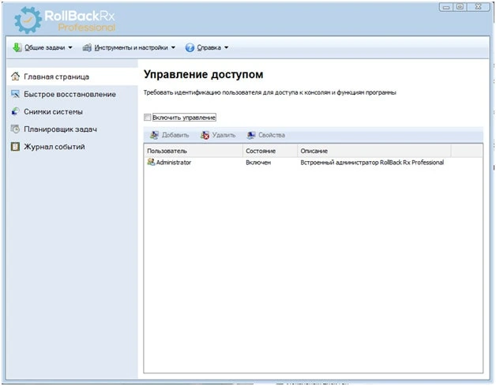Screen dimensions: 496x386
Task: Select the Administrator row name
Action: tap(174, 162)
